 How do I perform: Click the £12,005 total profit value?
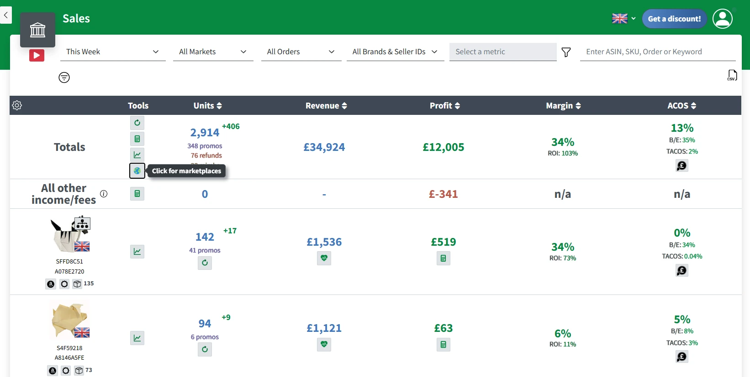pos(444,147)
